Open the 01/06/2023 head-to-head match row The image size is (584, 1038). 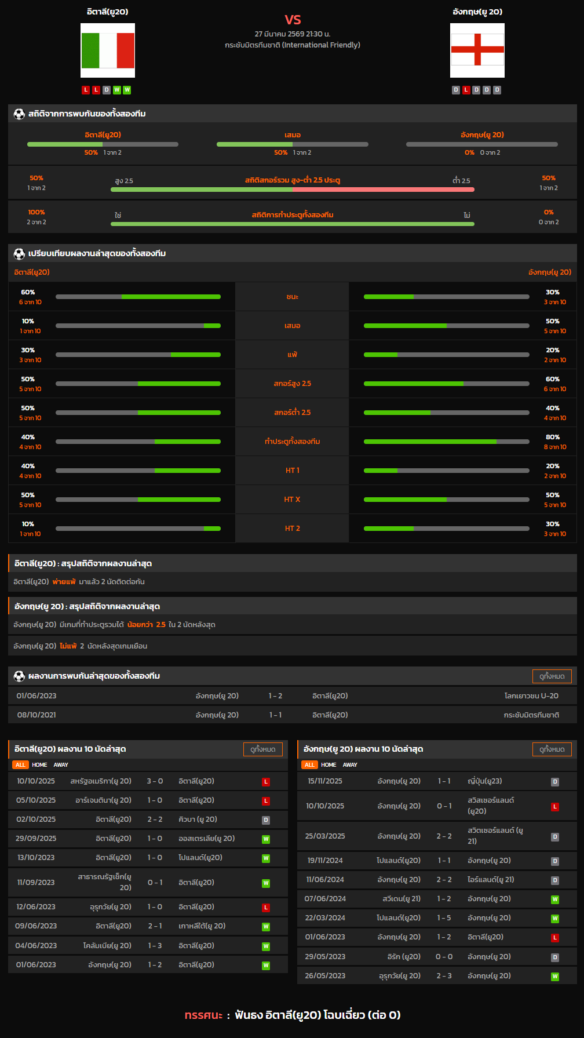coord(292,696)
